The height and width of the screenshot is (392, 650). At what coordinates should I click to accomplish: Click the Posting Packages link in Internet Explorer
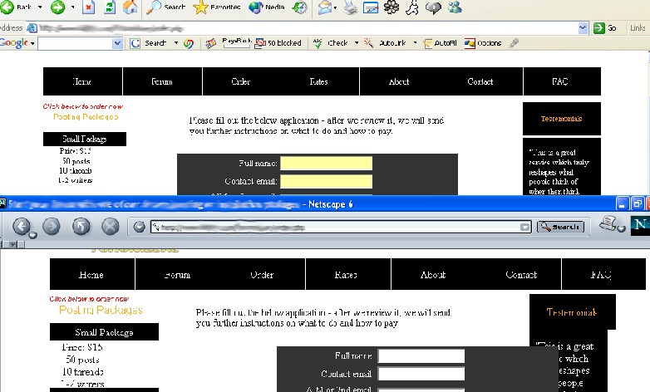[86, 117]
